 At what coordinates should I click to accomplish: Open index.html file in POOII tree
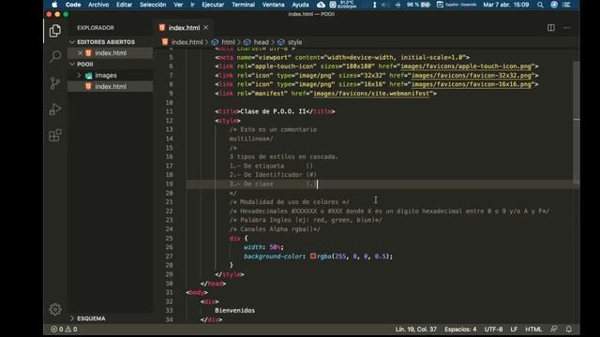[111, 86]
